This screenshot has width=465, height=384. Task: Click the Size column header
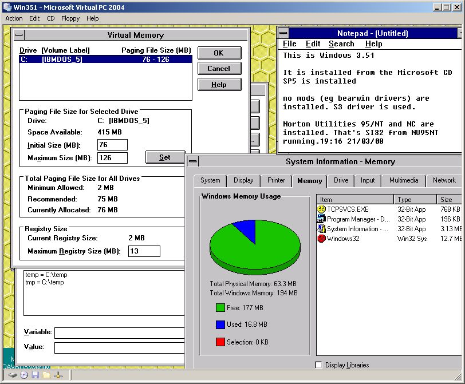449,199
